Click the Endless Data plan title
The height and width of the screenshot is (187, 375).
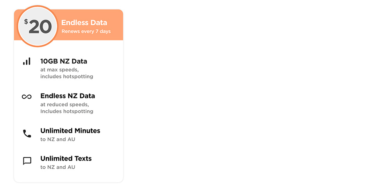(84, 23)
